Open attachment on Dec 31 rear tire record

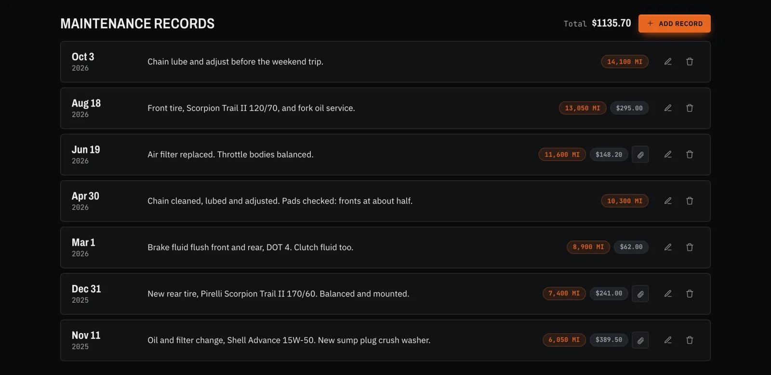click(640, 294)
